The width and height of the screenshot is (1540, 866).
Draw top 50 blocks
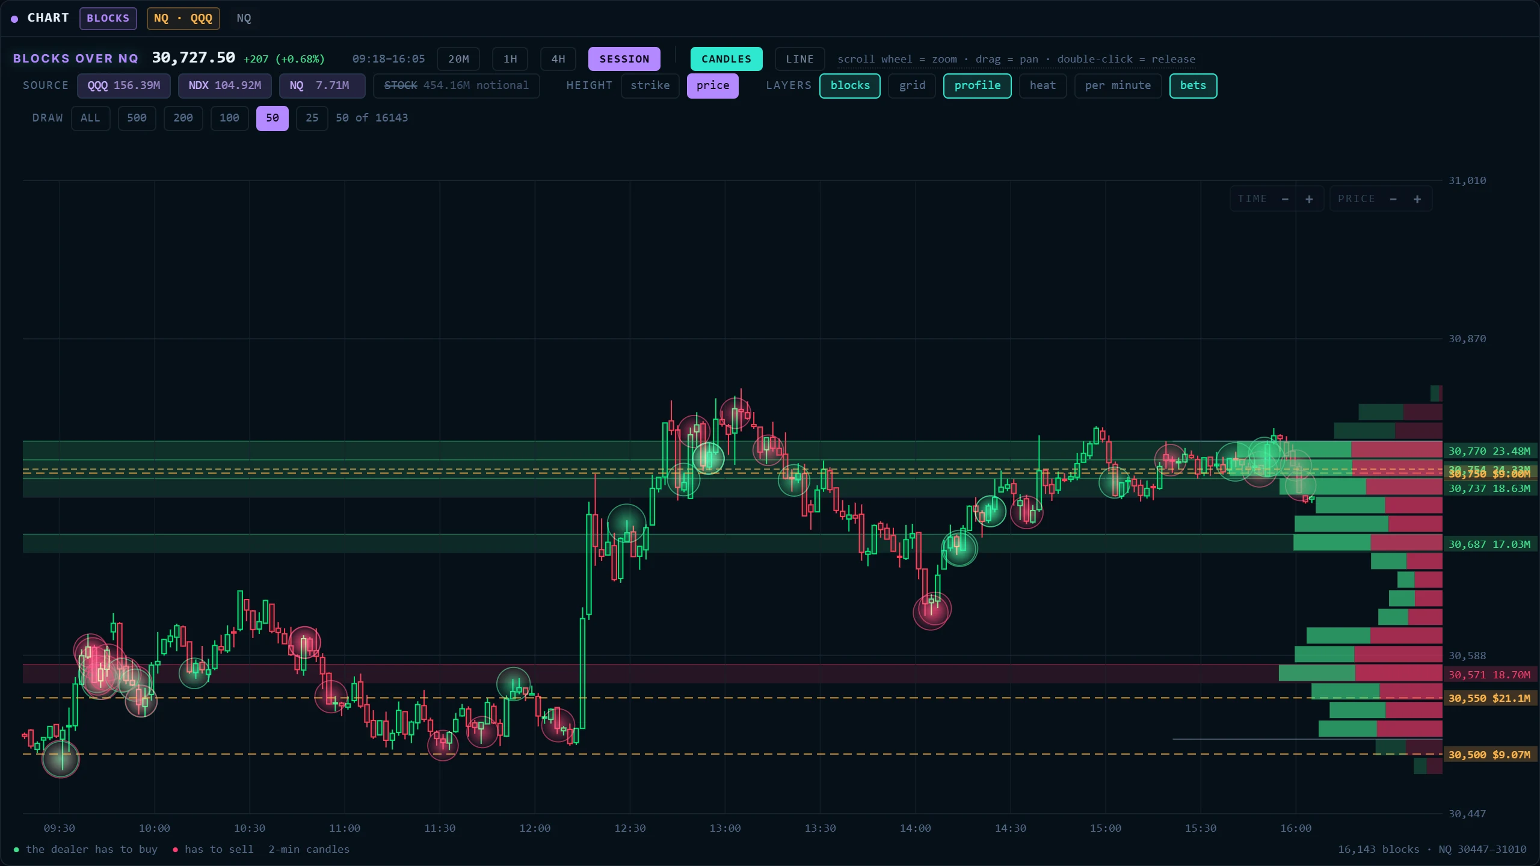pos(273,118)
